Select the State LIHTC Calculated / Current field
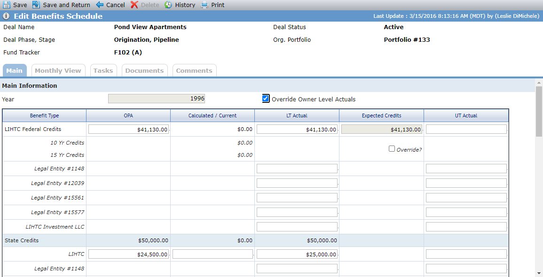This screenshot has height=277, width=543. [212, 254]
